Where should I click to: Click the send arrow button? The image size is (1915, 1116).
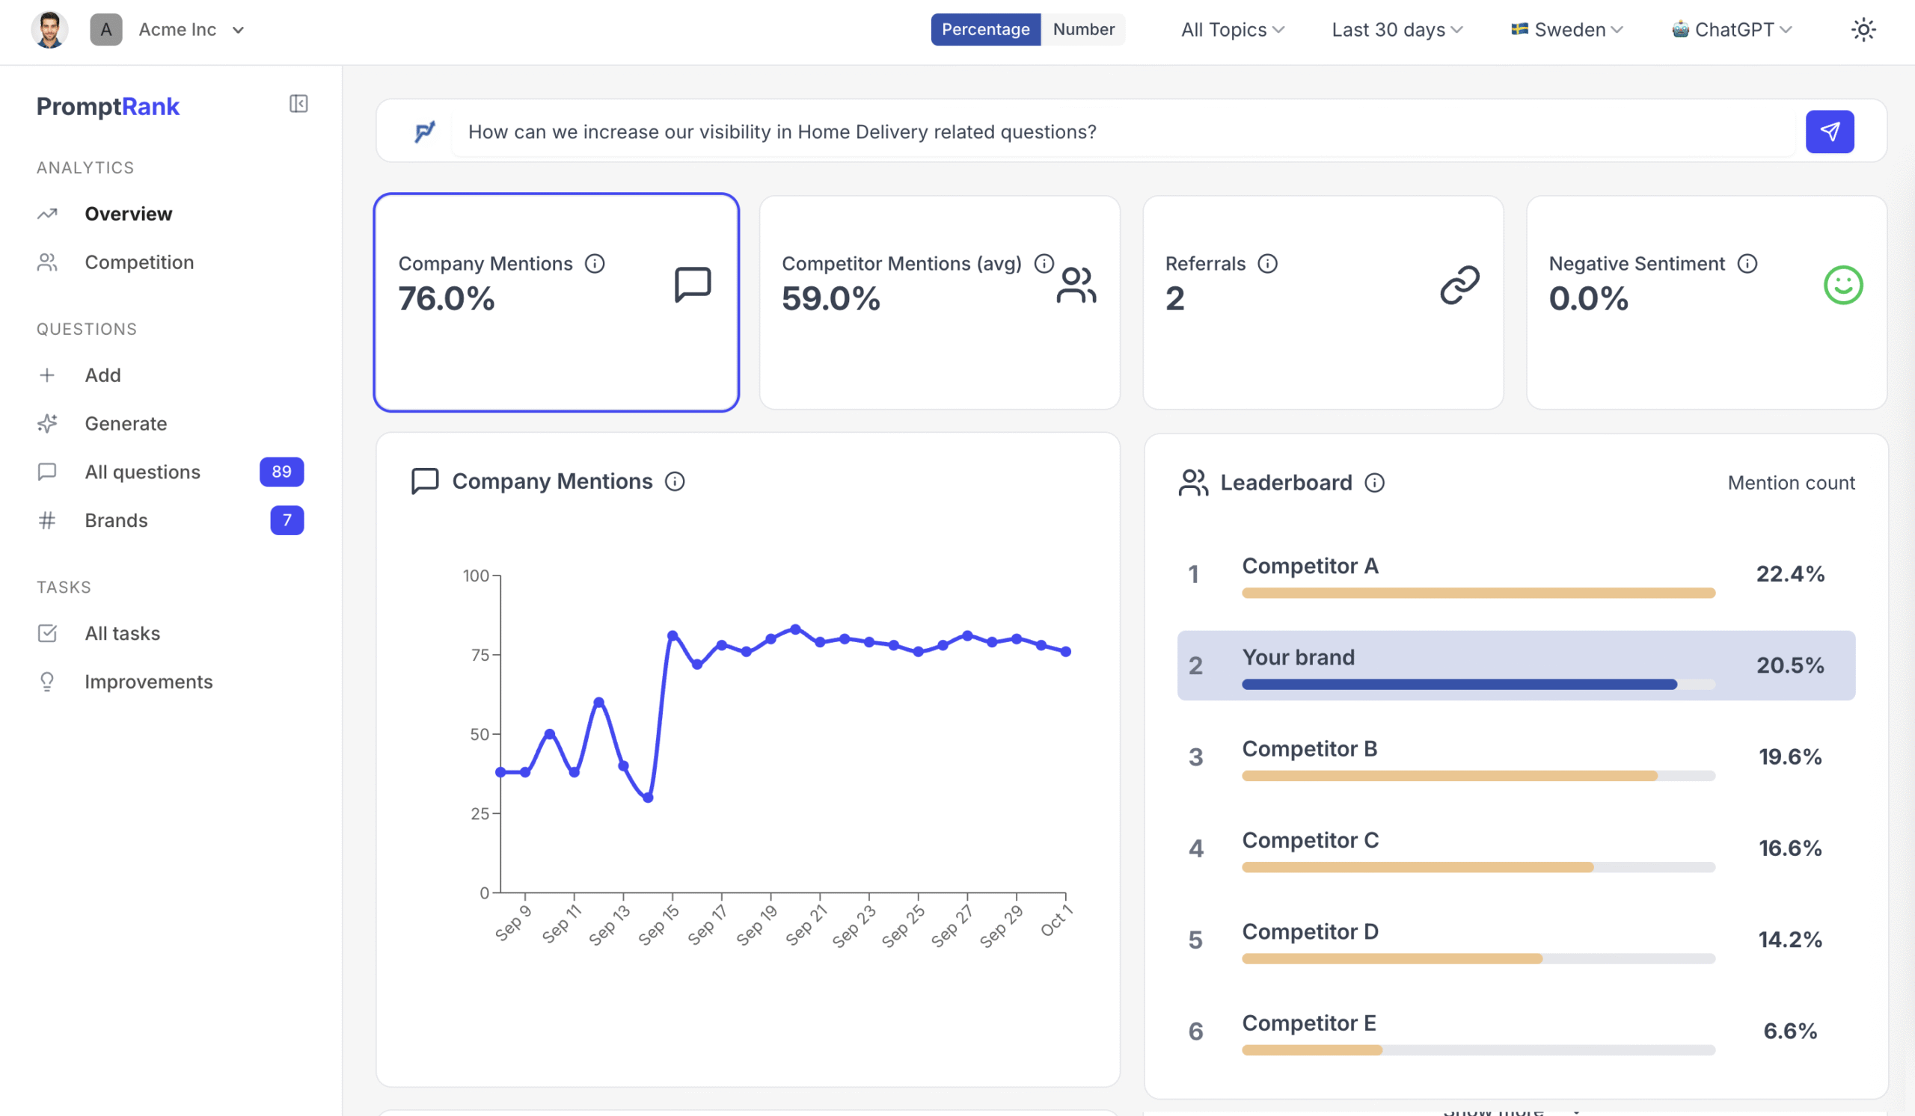pos(1828,132)
